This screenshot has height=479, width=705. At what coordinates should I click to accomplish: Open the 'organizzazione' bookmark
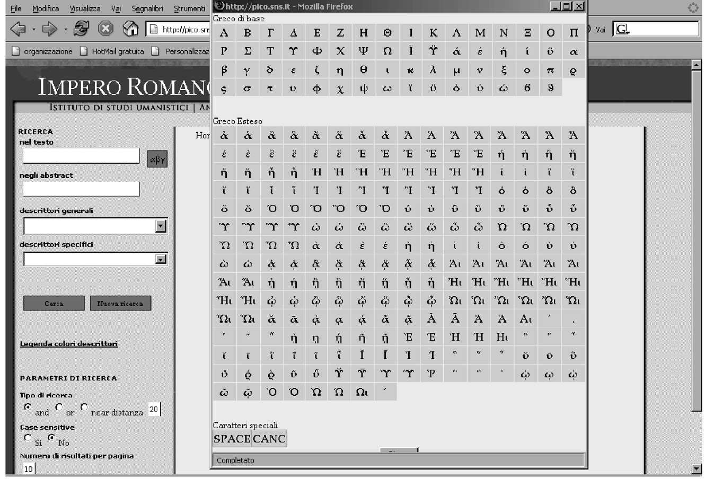[x=42, y=51]
